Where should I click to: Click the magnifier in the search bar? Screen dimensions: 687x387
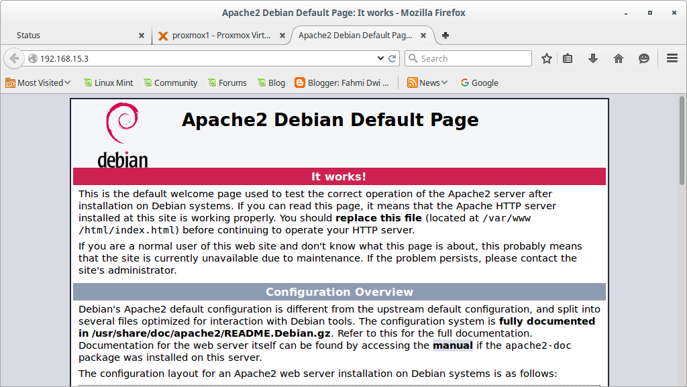pos(412,58)
